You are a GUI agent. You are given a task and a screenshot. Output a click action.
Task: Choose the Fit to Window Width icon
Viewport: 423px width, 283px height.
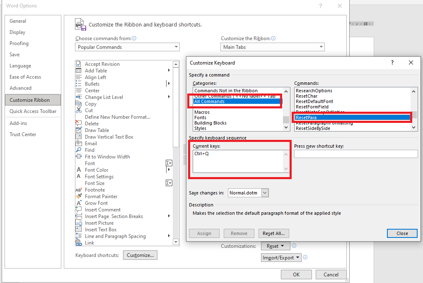[78, 156]
